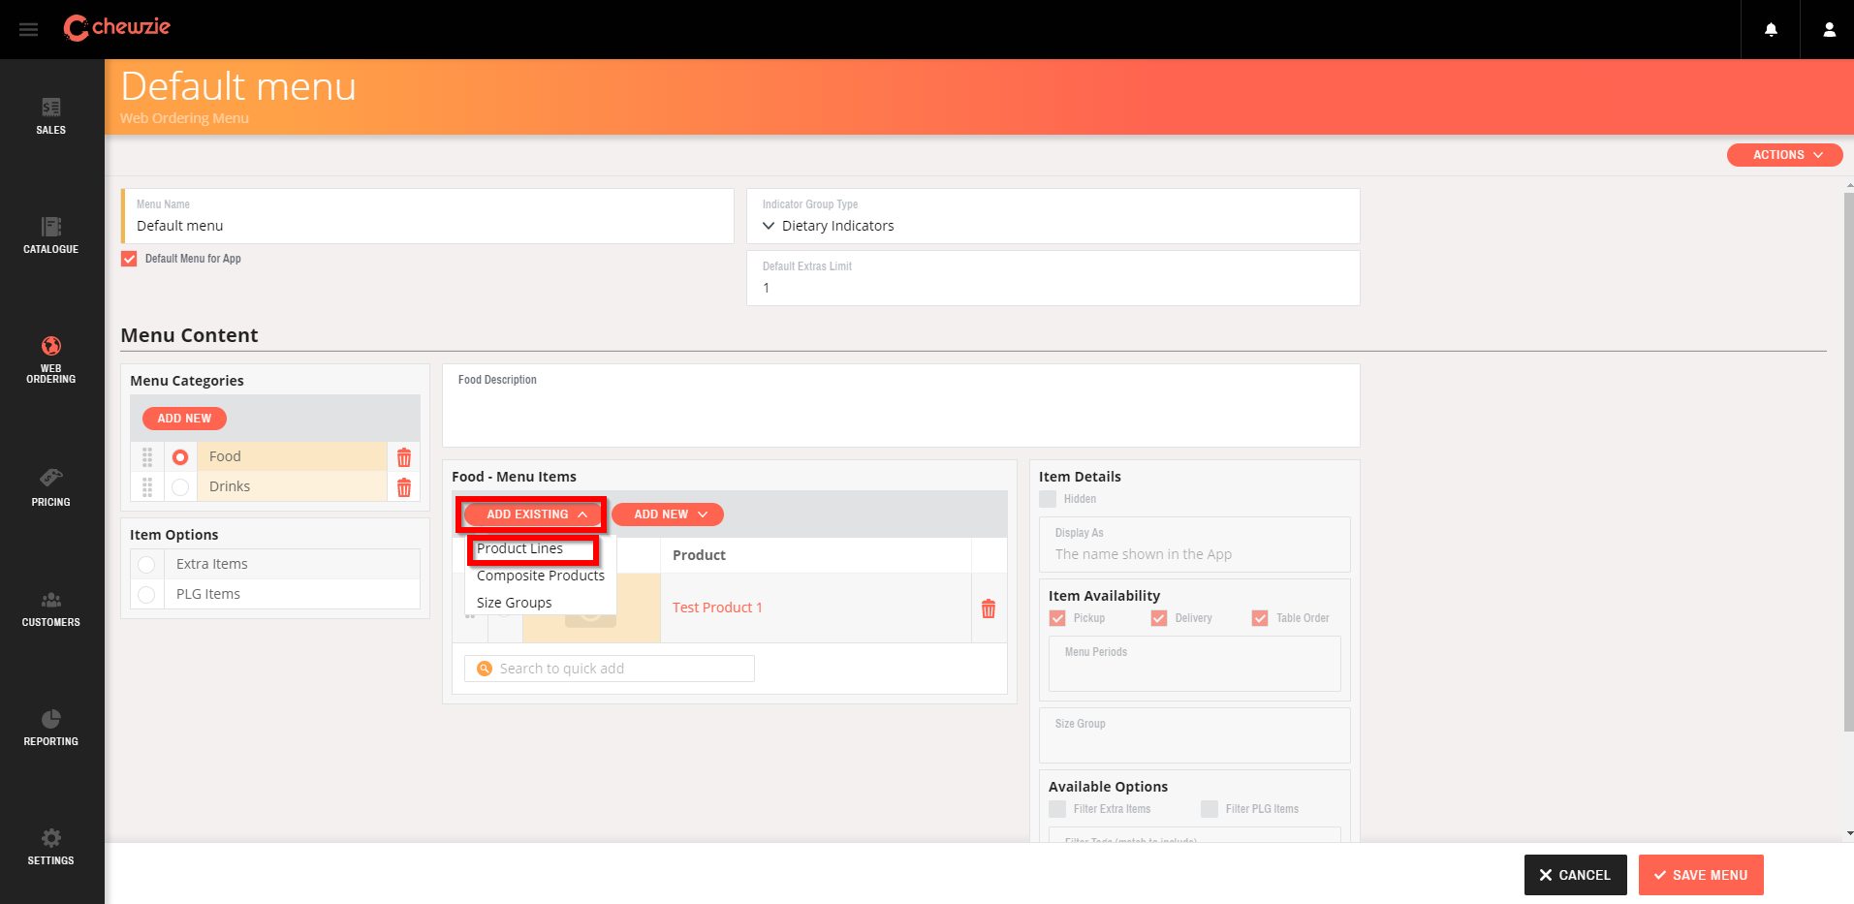
Task: Toggle Default Menu for App checkbox
Action: point(129,259)
